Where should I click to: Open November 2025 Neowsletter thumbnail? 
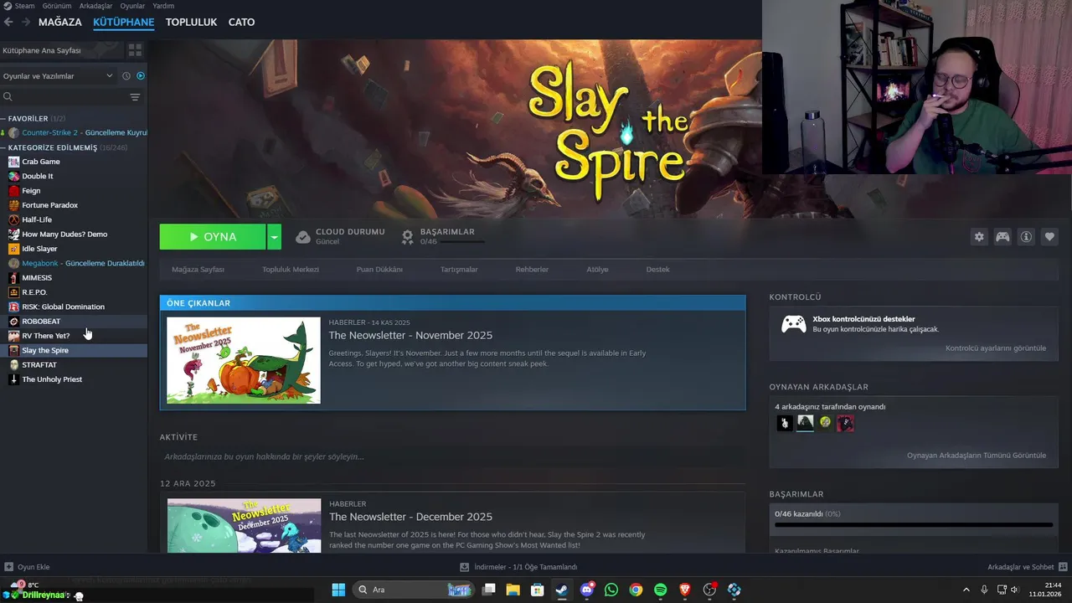coord(244,360)
